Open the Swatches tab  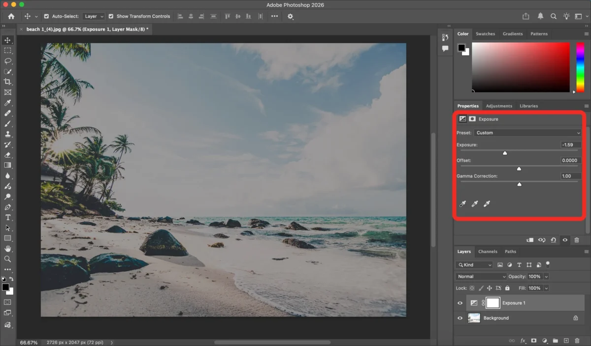click(x=485, y=34)
